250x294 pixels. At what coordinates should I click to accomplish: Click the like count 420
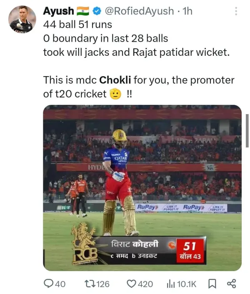pyautogui.click(x=145, y=284)
